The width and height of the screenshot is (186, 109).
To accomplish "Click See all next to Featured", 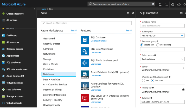I will point(129,31).
